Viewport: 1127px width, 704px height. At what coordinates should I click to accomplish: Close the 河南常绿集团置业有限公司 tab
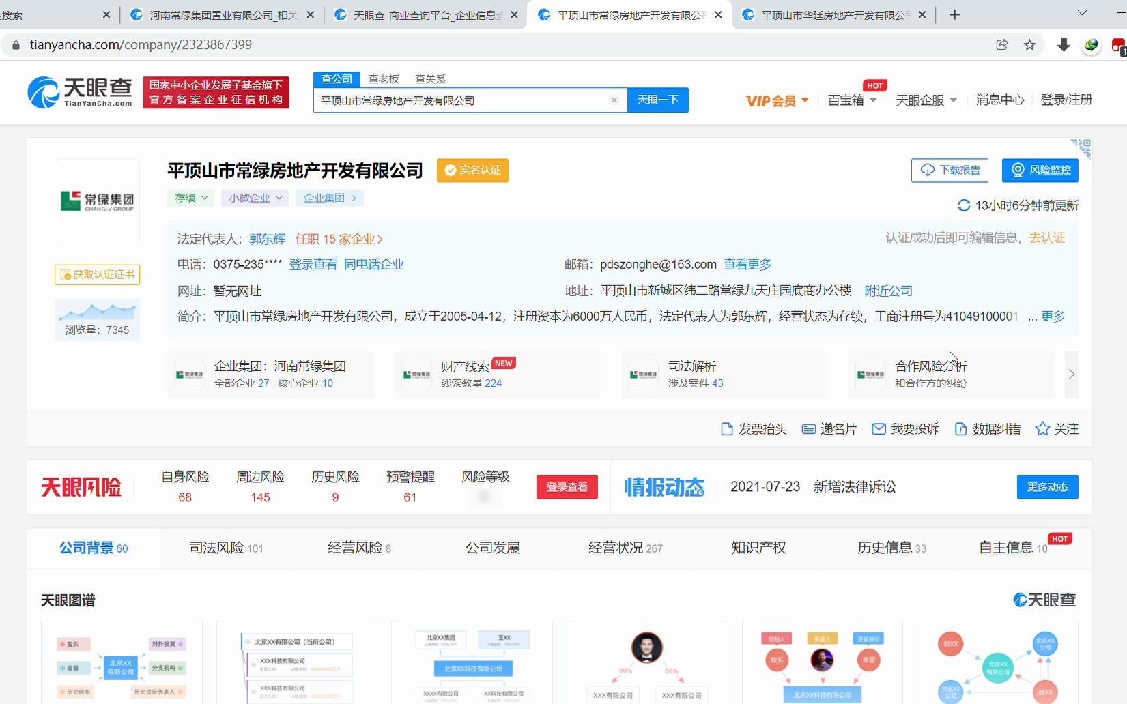[311, 14]
